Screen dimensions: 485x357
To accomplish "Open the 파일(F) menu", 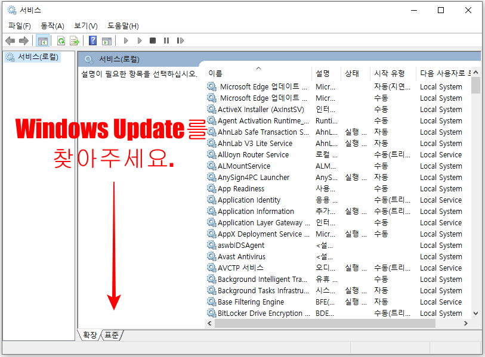I will pyautogui.click(x=20, y=26).
